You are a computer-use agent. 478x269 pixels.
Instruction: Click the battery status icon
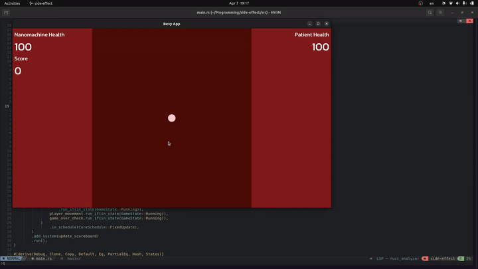click(x=472, y=3)
